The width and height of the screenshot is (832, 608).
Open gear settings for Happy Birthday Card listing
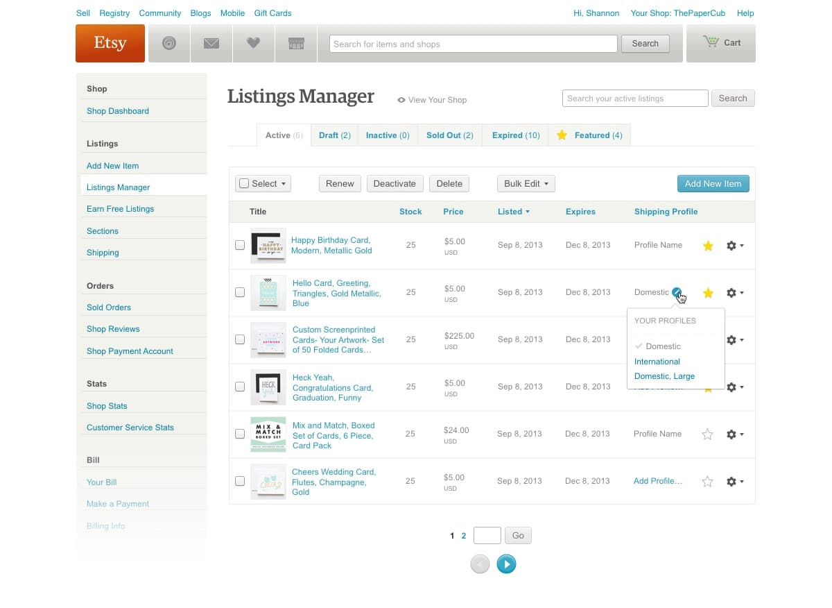click(731, 245)
